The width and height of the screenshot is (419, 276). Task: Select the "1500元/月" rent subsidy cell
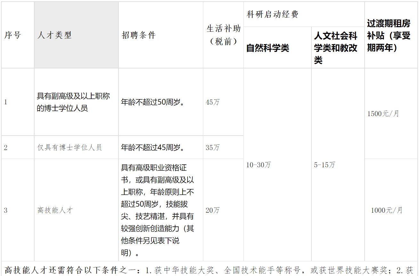[x=383, y=114]
